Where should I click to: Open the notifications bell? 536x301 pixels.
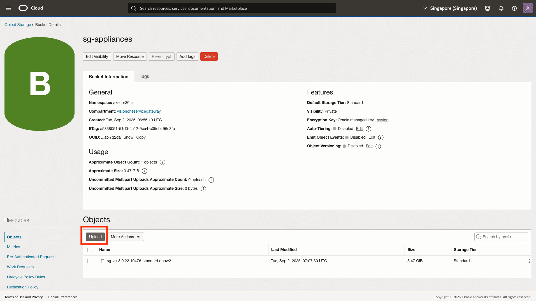501,8
